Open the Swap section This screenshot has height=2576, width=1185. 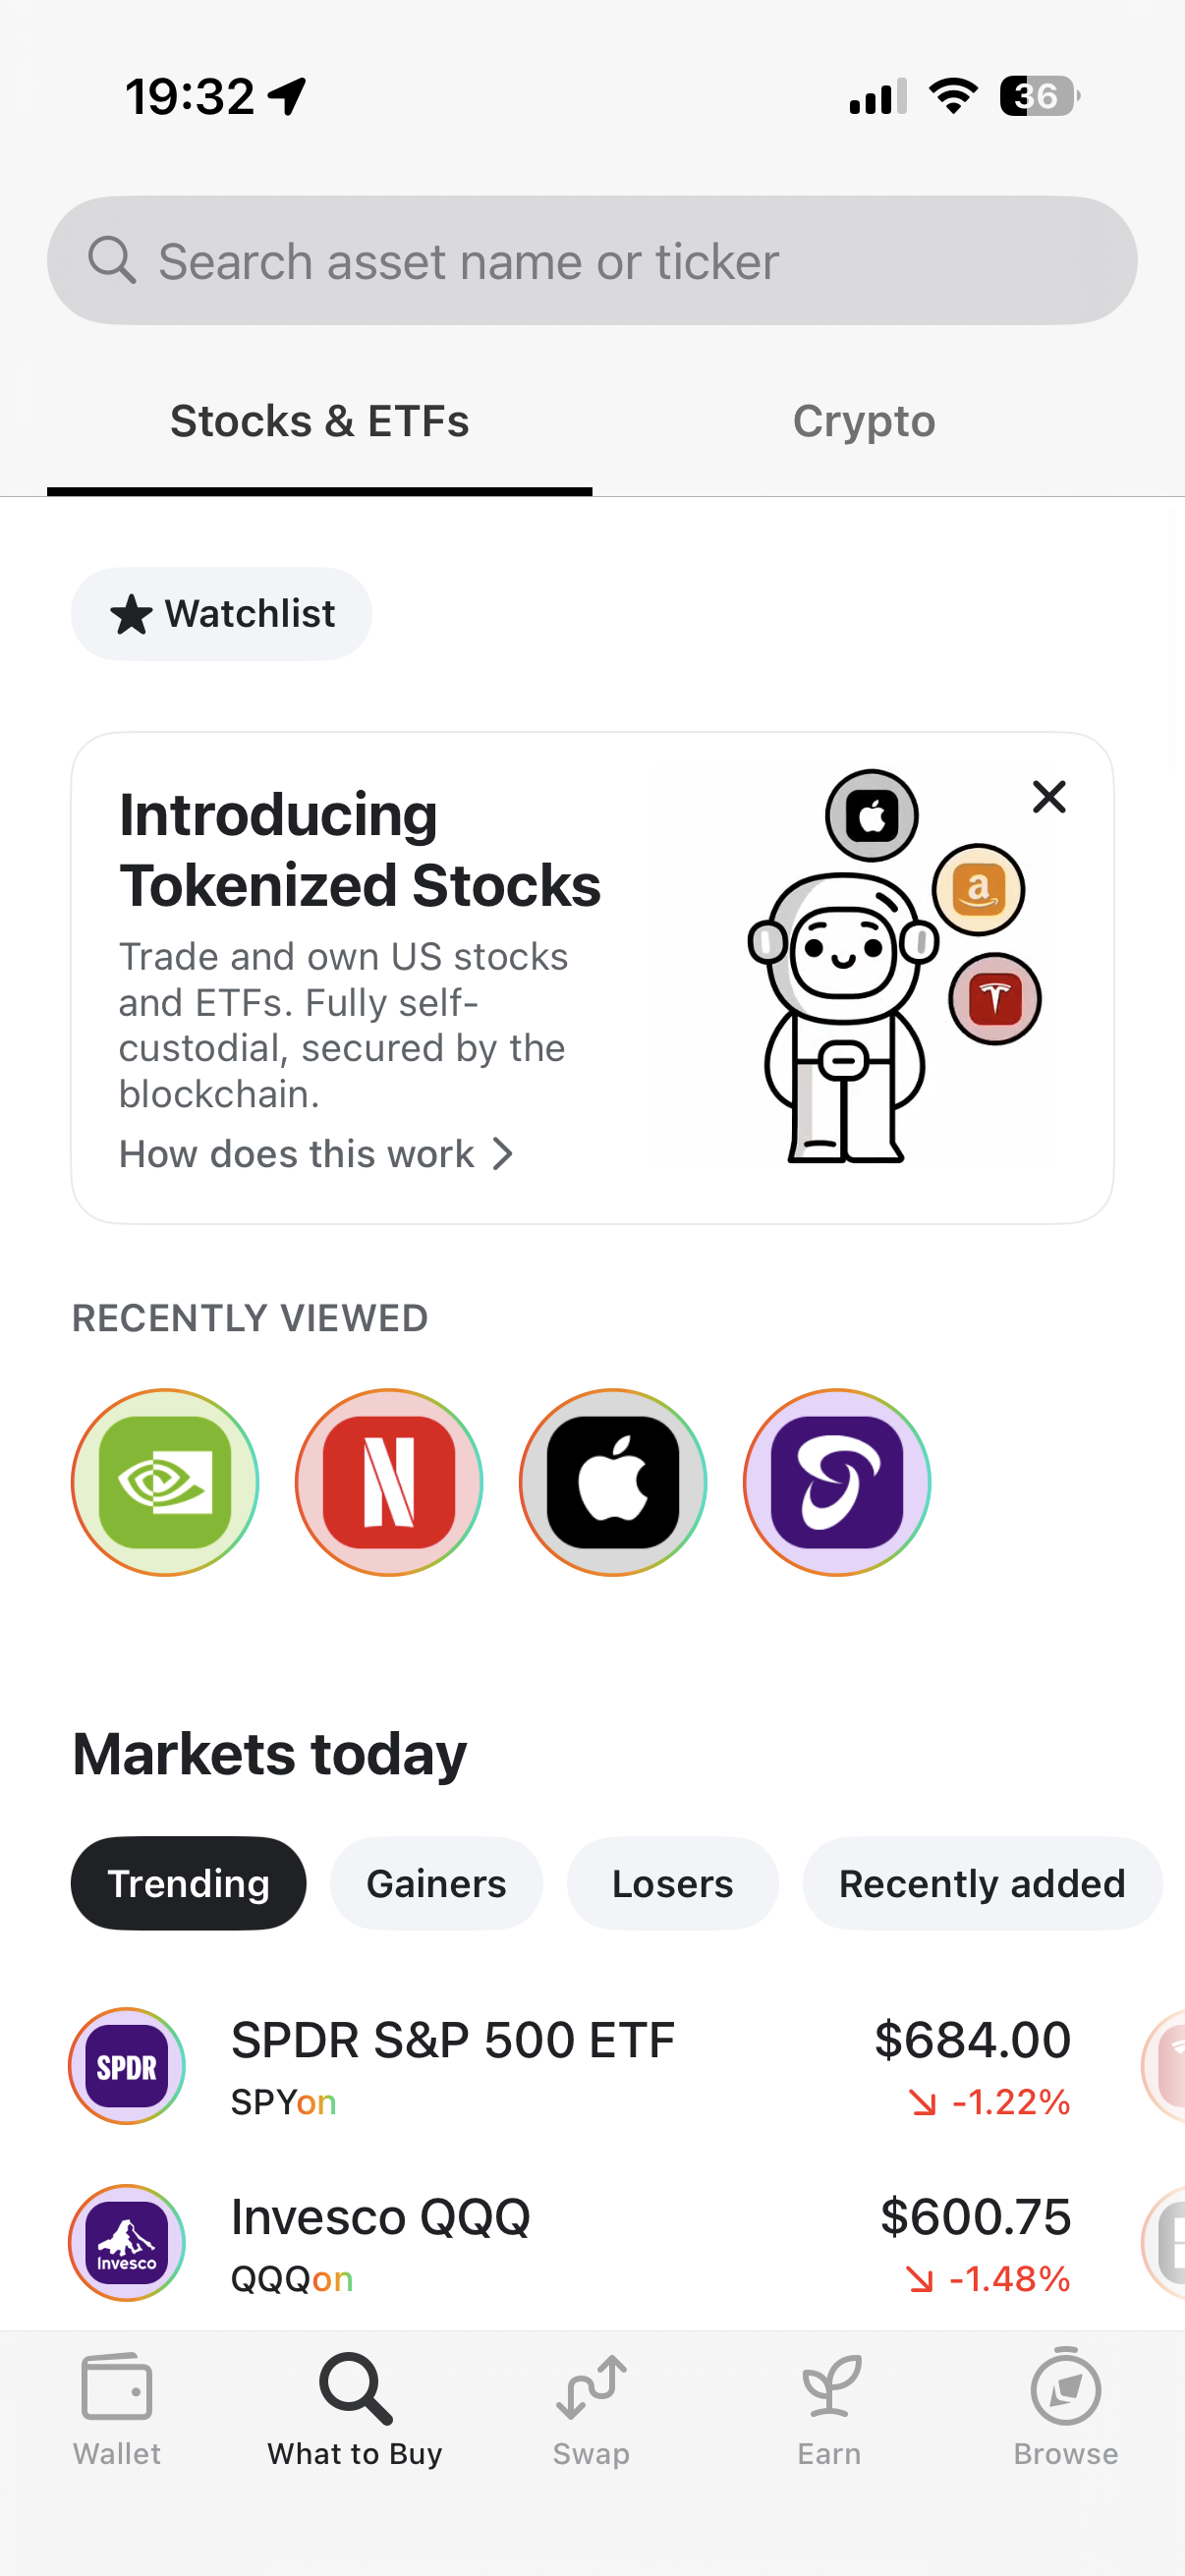(591, 2408)
